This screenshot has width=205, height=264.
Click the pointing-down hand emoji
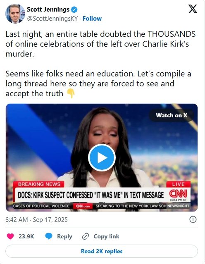71,94
